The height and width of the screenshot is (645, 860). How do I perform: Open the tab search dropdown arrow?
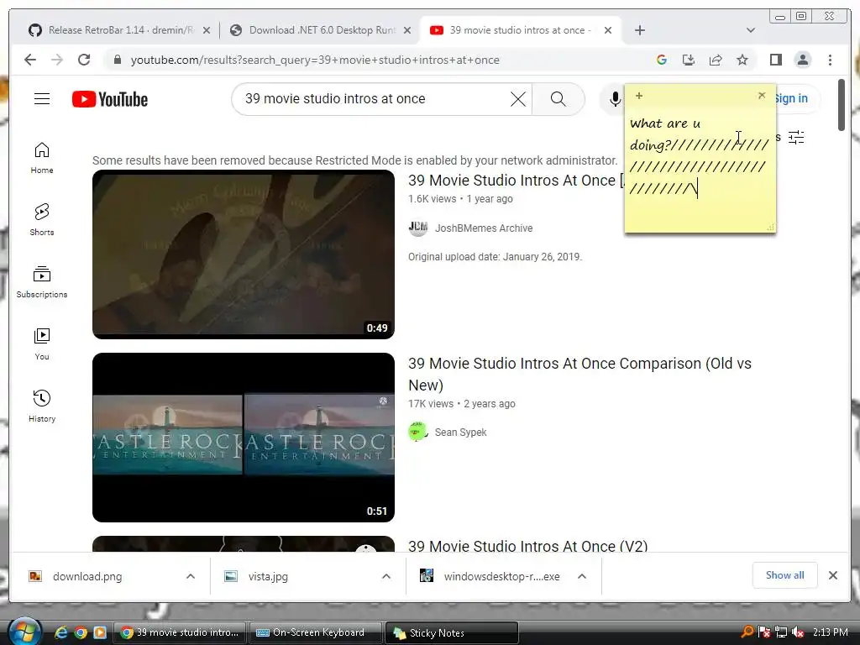click(x=750, y=30)
